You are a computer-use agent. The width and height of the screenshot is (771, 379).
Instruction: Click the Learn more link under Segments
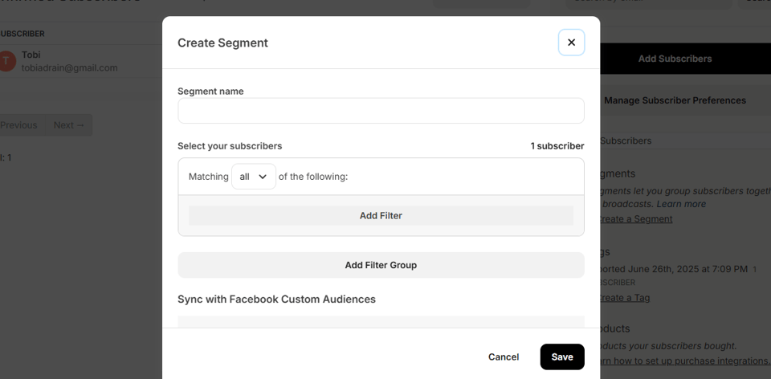[681, 203]
